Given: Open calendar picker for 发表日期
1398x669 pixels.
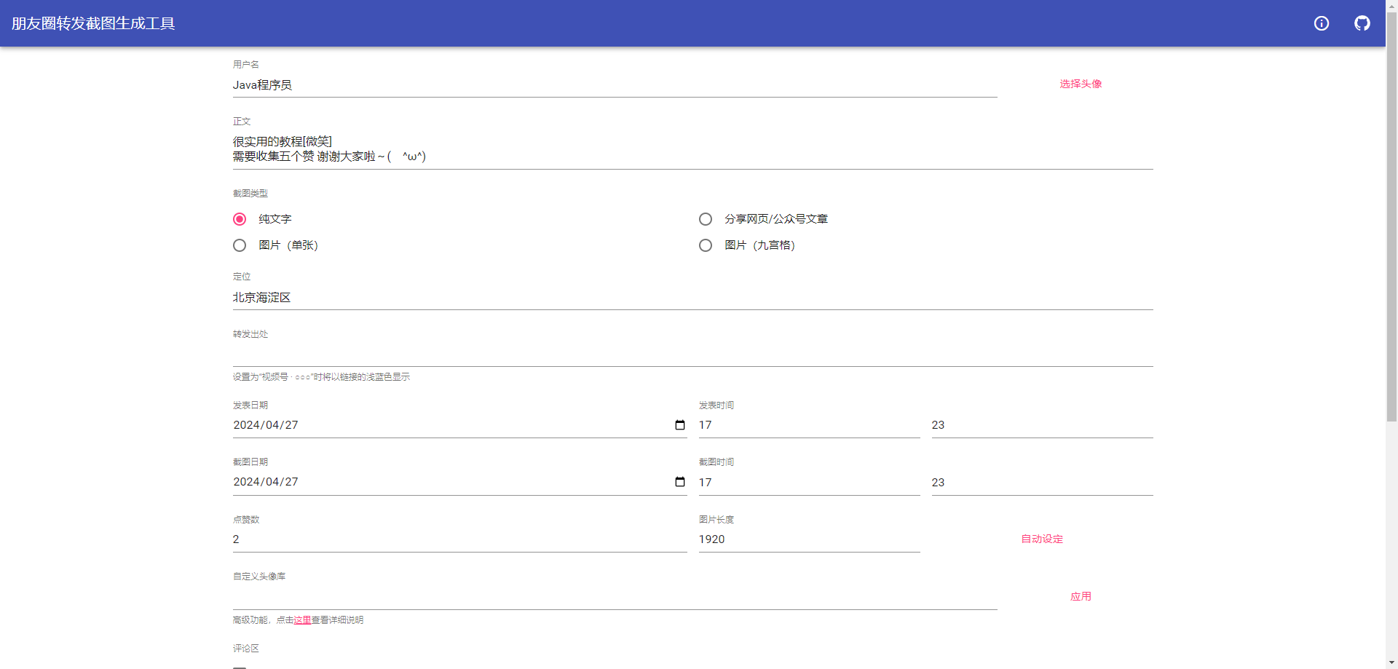Looking at the screenshot, I should [680, 425].
